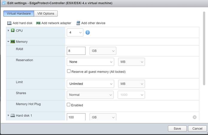The height and width of the screenshot is (135, 208).
Task: Remove Hard disk 1 using X icon
Action: point(195,117)
